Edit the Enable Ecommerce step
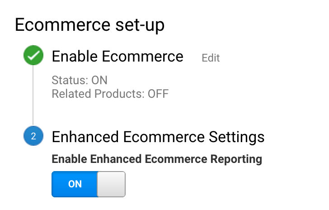This screenshot has width=329, height=210. [211, 58]
